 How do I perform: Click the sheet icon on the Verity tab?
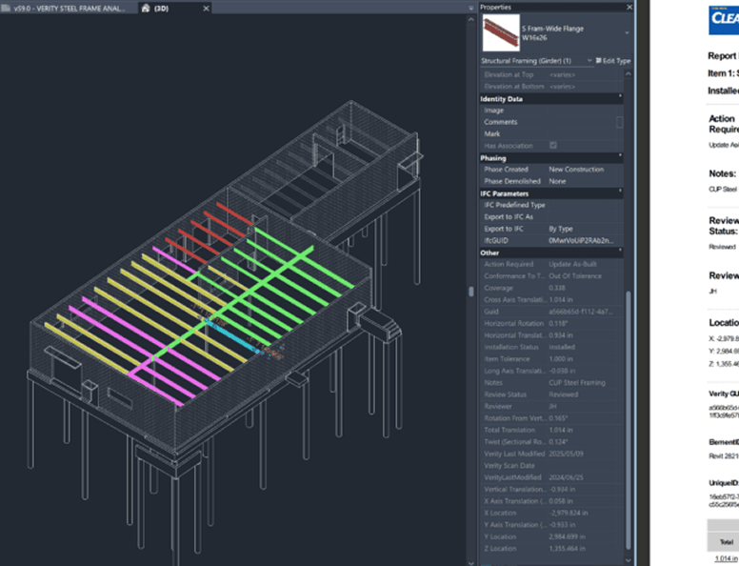pos(6,8)
